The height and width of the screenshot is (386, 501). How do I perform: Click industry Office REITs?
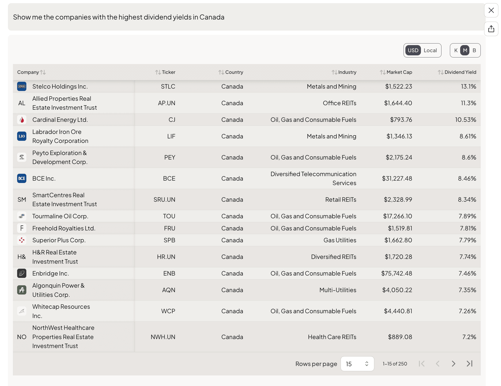pos(340,103)
